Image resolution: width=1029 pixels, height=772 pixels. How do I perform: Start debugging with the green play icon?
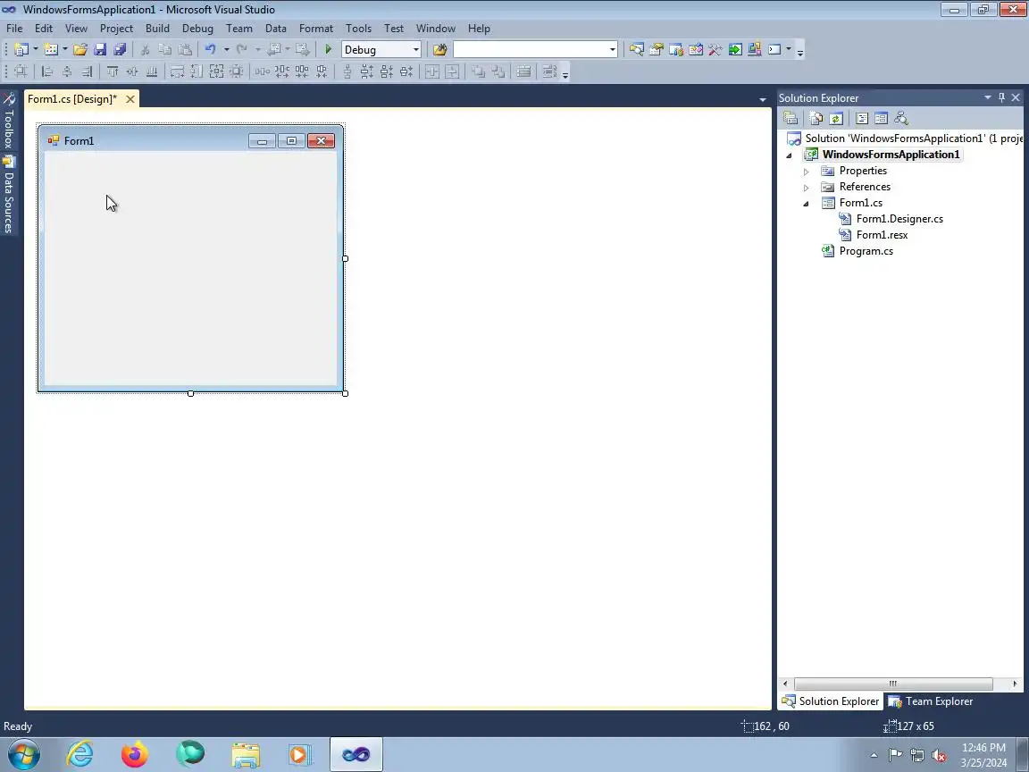[329, 49]
